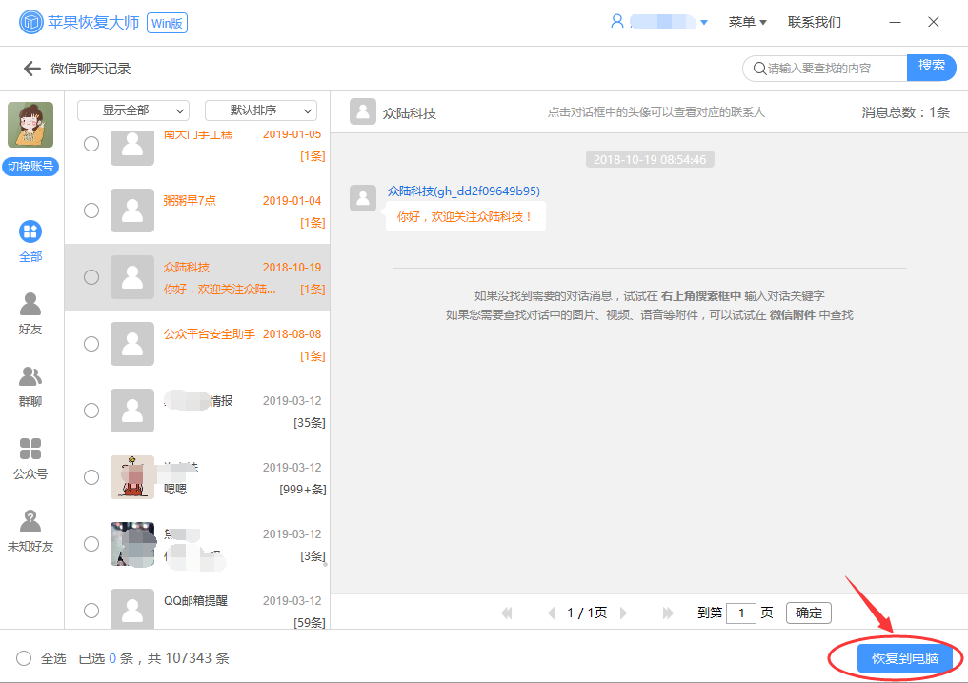
Task: Open the 粥粥早7点 conversation
Action: 197,211
